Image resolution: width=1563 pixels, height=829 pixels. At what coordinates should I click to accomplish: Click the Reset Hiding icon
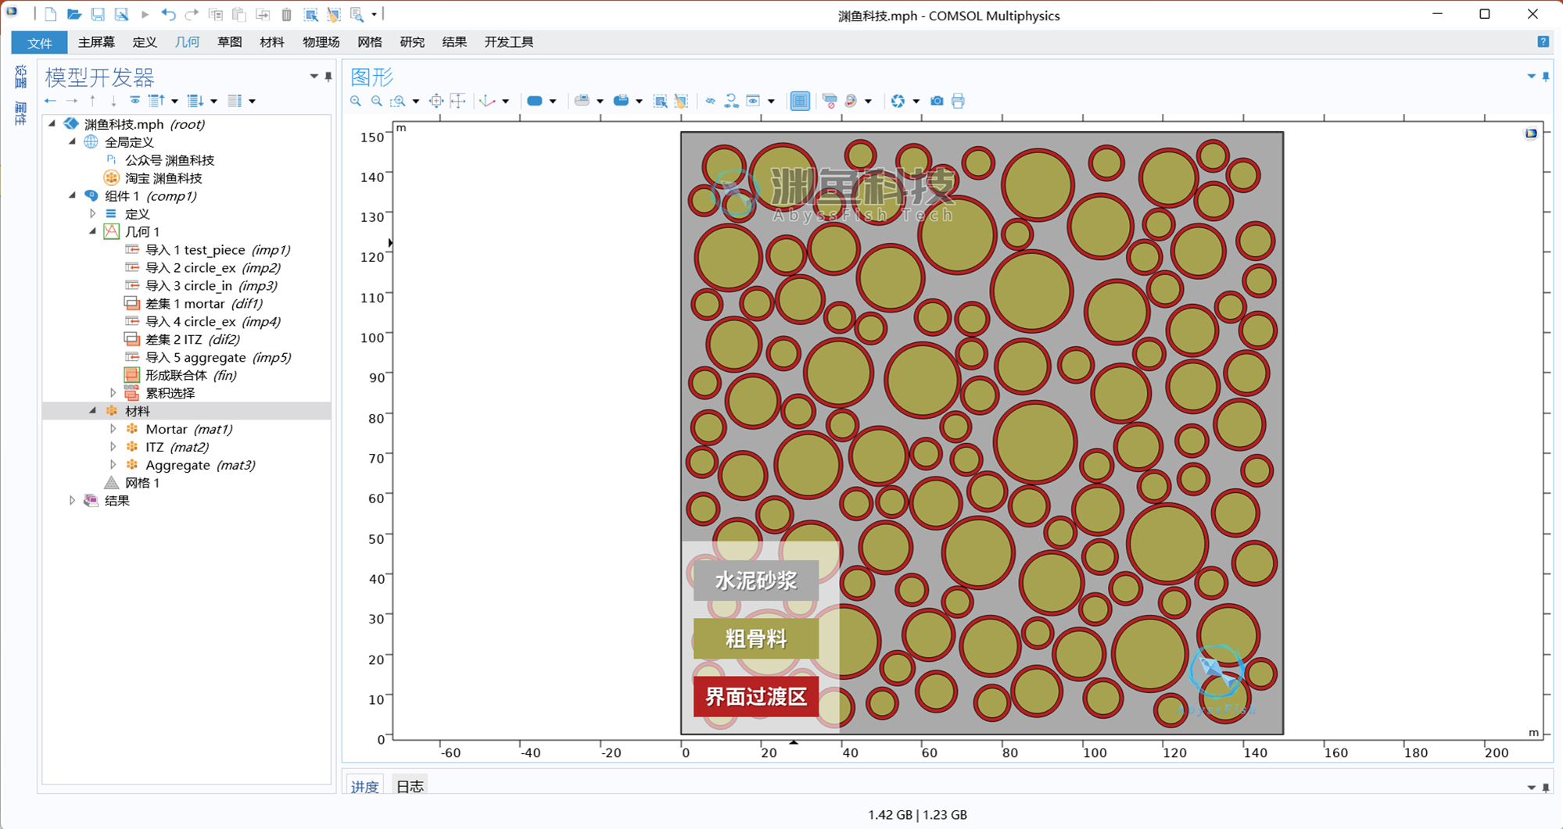pos(731,101)
